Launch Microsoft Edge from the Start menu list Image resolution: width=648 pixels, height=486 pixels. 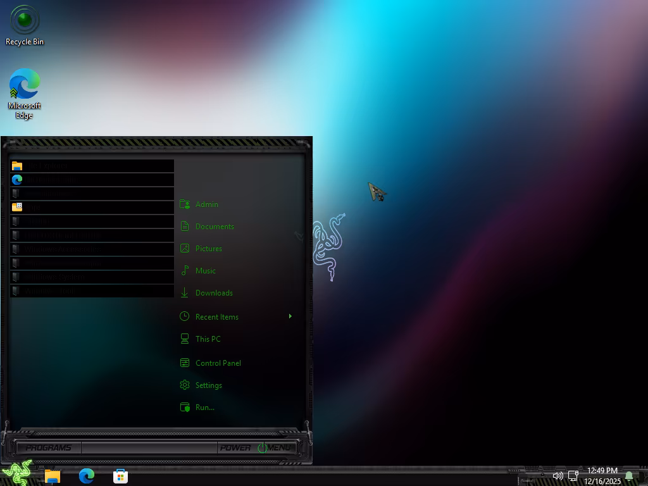click(x=51, y=180)
